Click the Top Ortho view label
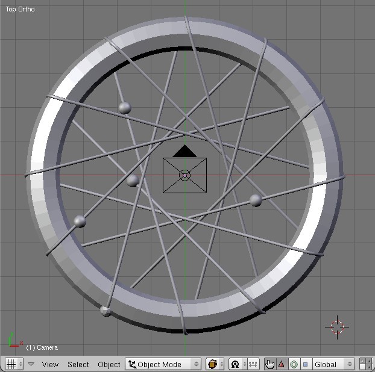 click(x=20, y=9)
